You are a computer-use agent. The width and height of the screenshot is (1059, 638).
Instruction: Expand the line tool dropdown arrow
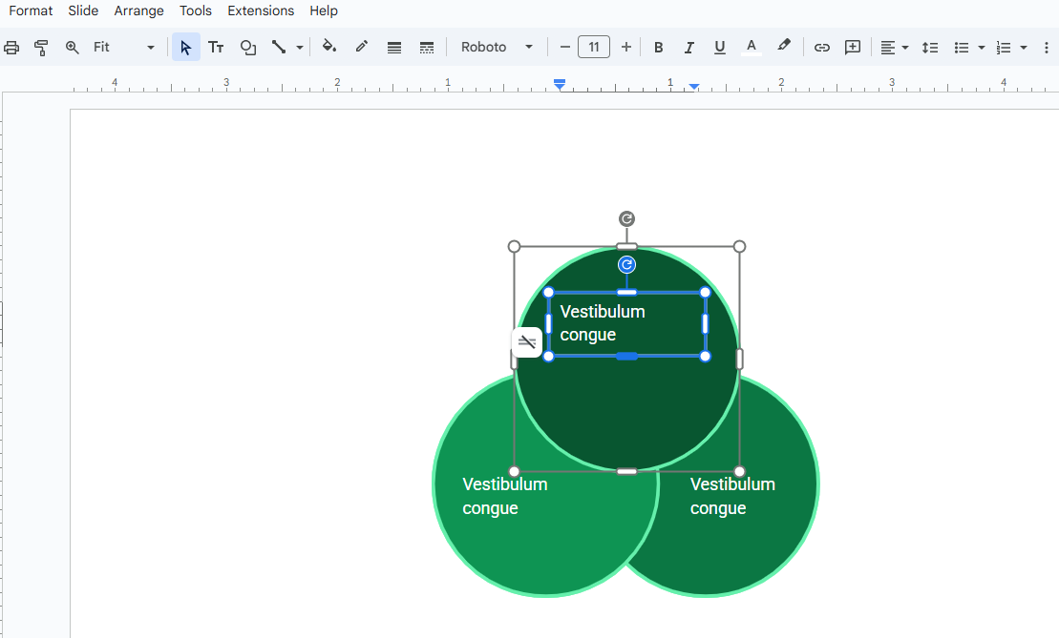300,47
